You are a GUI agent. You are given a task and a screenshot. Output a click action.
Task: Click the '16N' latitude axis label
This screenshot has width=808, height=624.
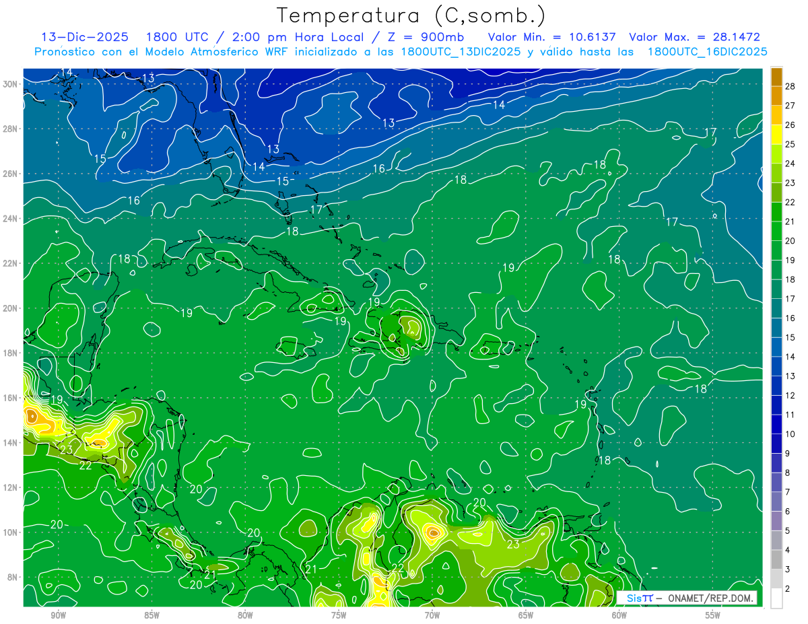(11, 398)
